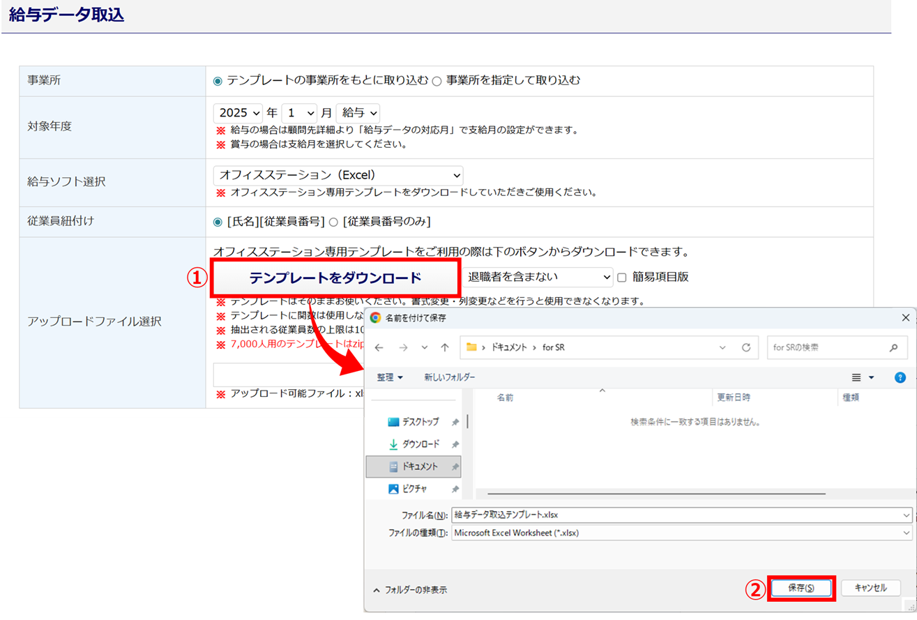Open the blue help question mark icon

click(x=900, y=377)
